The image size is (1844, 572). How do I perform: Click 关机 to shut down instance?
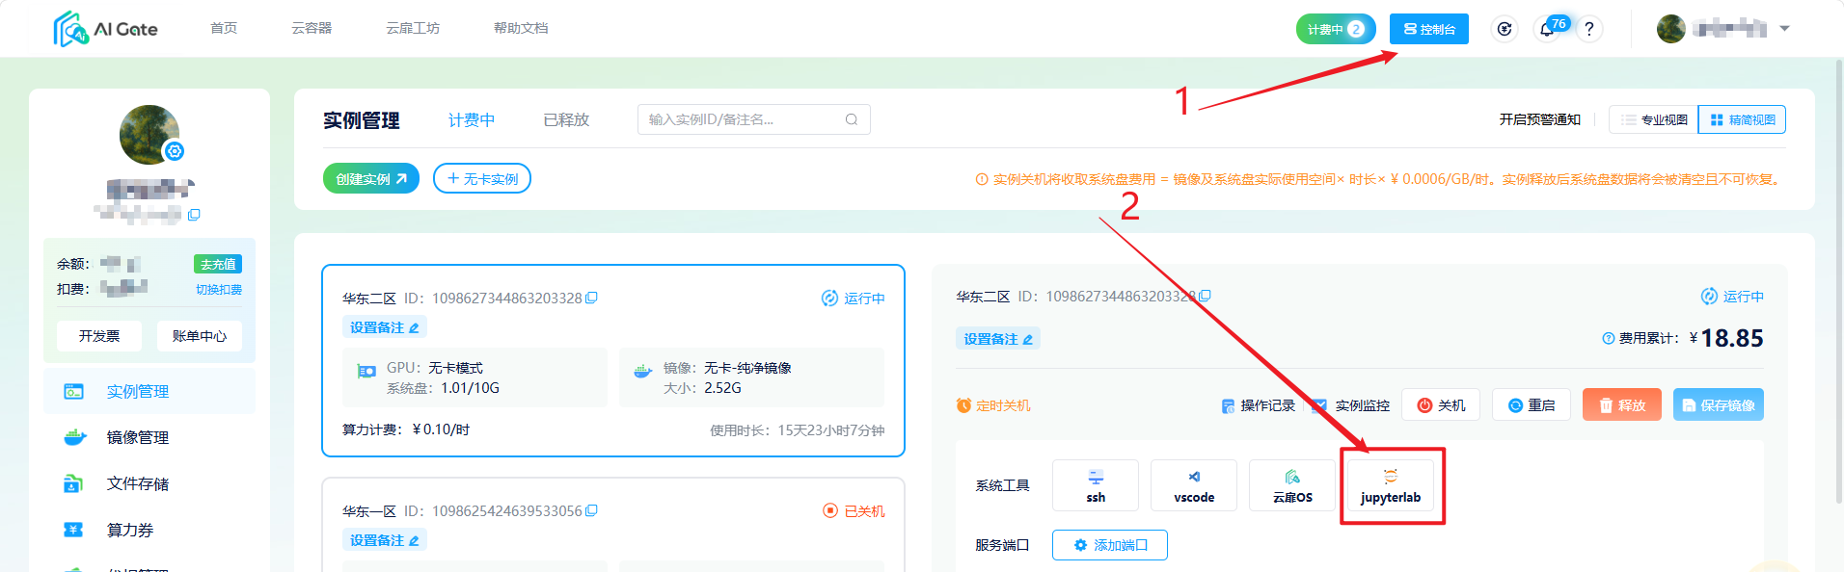[1441, 404]
